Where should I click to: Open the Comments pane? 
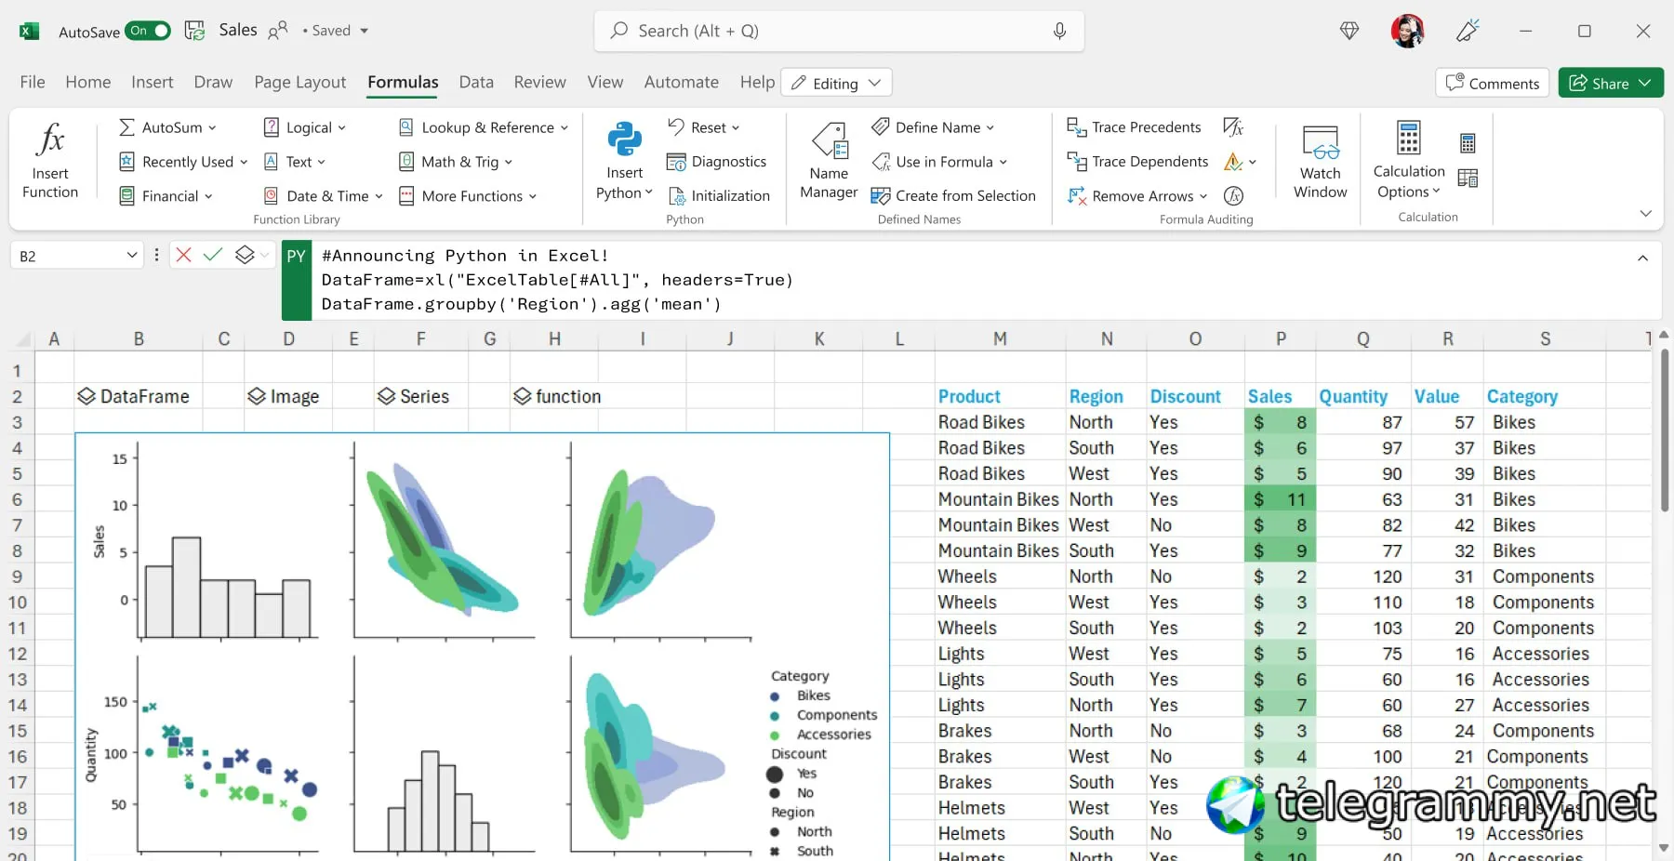click(x=1493, y=83)
